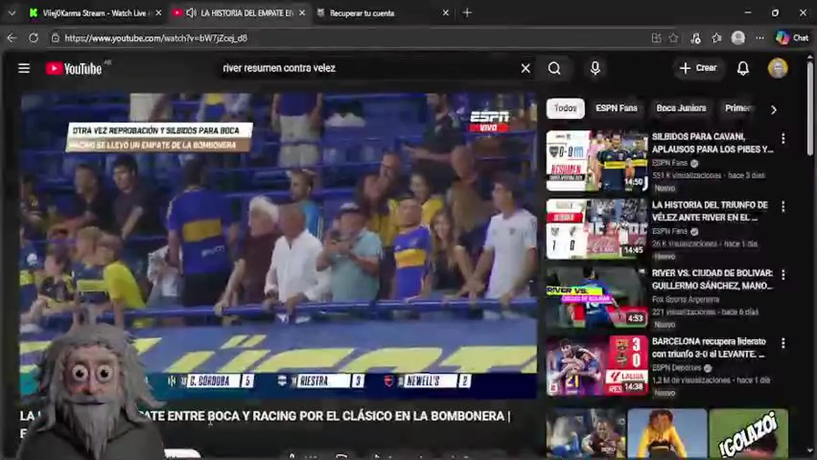Open Barcelona 3-0 Levante thumbnail

click(596, 365)
